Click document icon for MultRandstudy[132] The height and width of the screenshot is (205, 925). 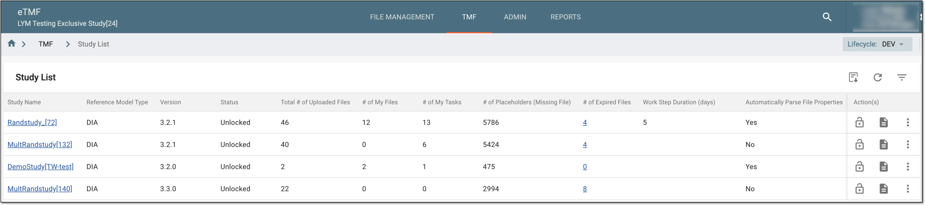click(x=884, y=145)
